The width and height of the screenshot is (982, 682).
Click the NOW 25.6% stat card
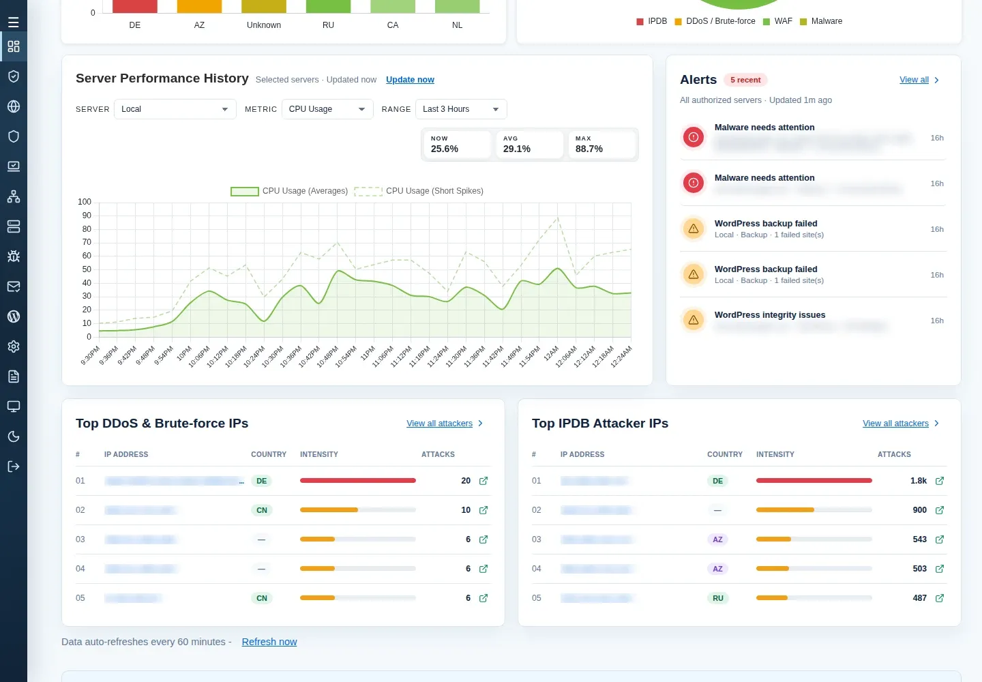point(458,145)
